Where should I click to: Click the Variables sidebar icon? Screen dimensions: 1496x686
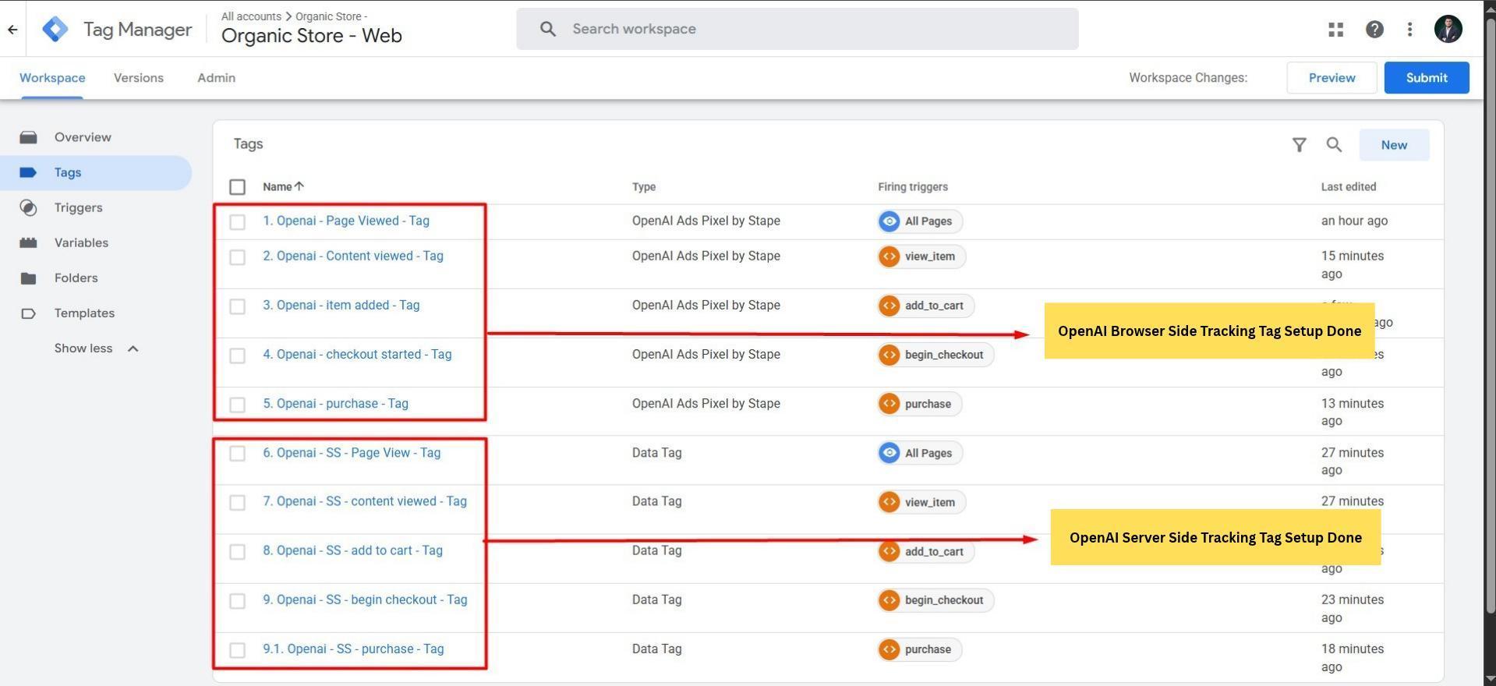[x=29, y=242]
